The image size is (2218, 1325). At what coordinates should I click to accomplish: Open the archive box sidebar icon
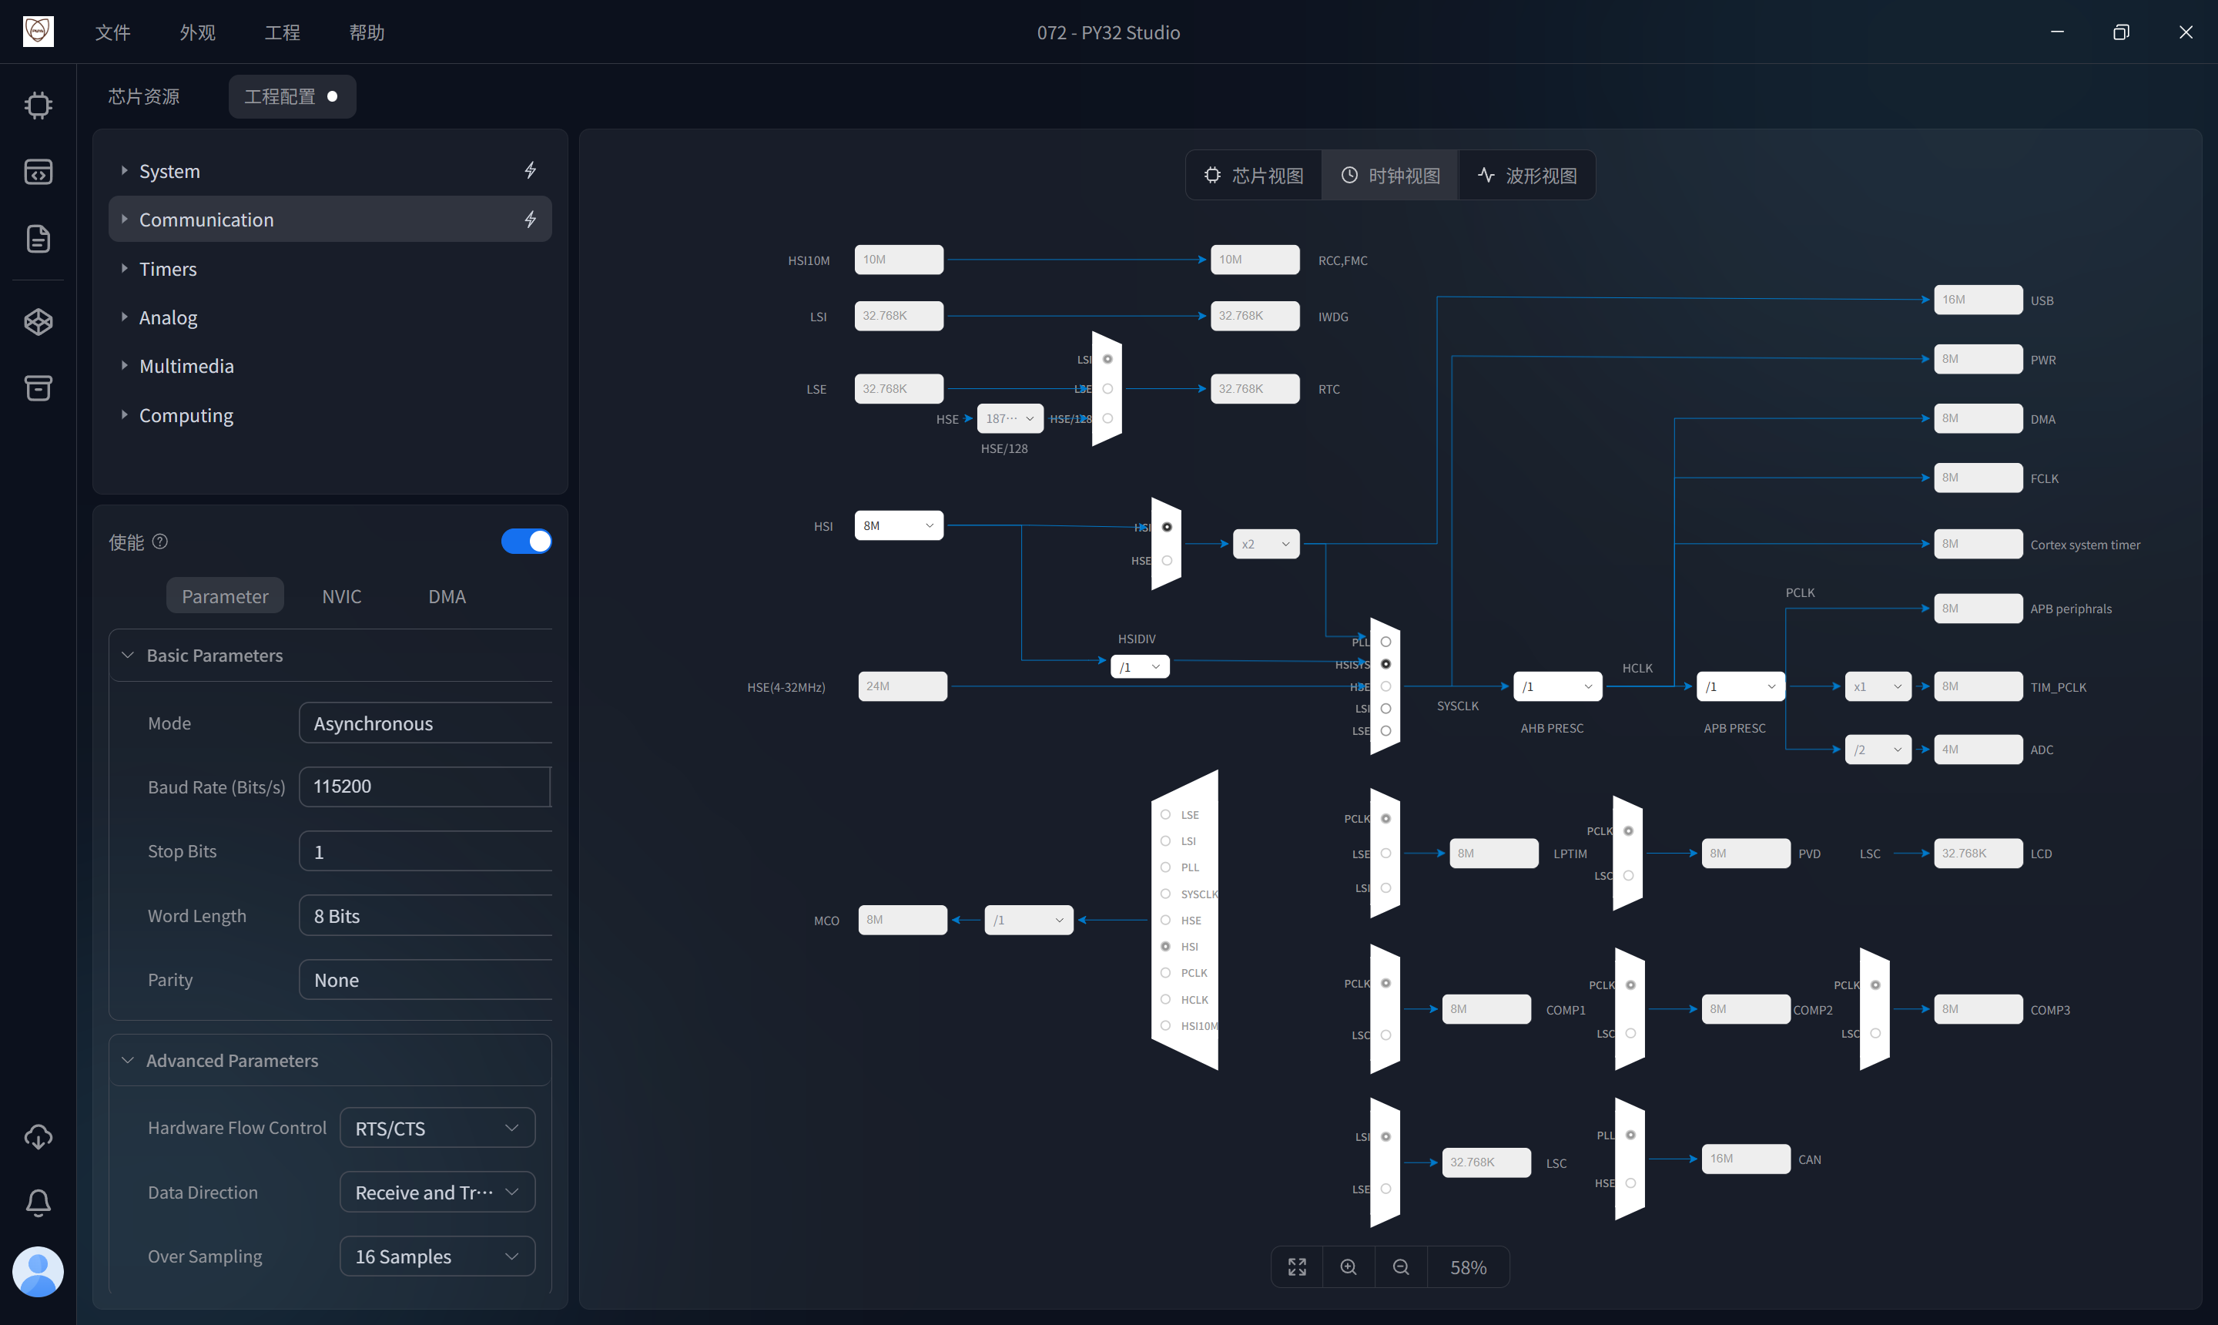click(x=38, y=387)
